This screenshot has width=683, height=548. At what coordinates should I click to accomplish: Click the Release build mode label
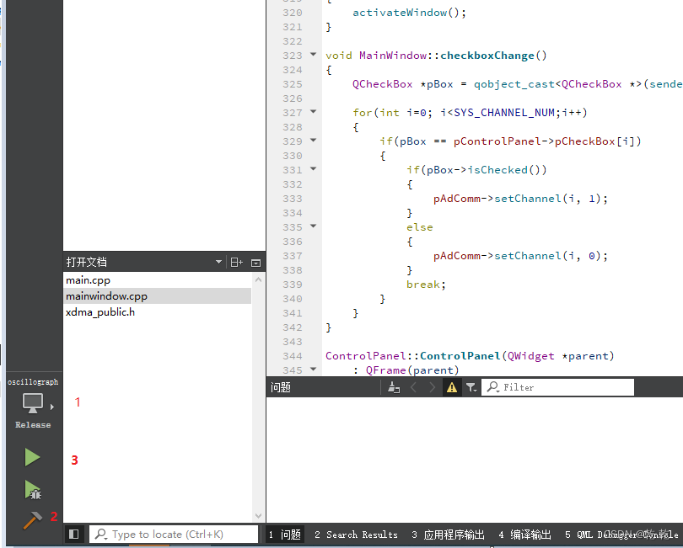pyautogui.click(x=33, y=425)
